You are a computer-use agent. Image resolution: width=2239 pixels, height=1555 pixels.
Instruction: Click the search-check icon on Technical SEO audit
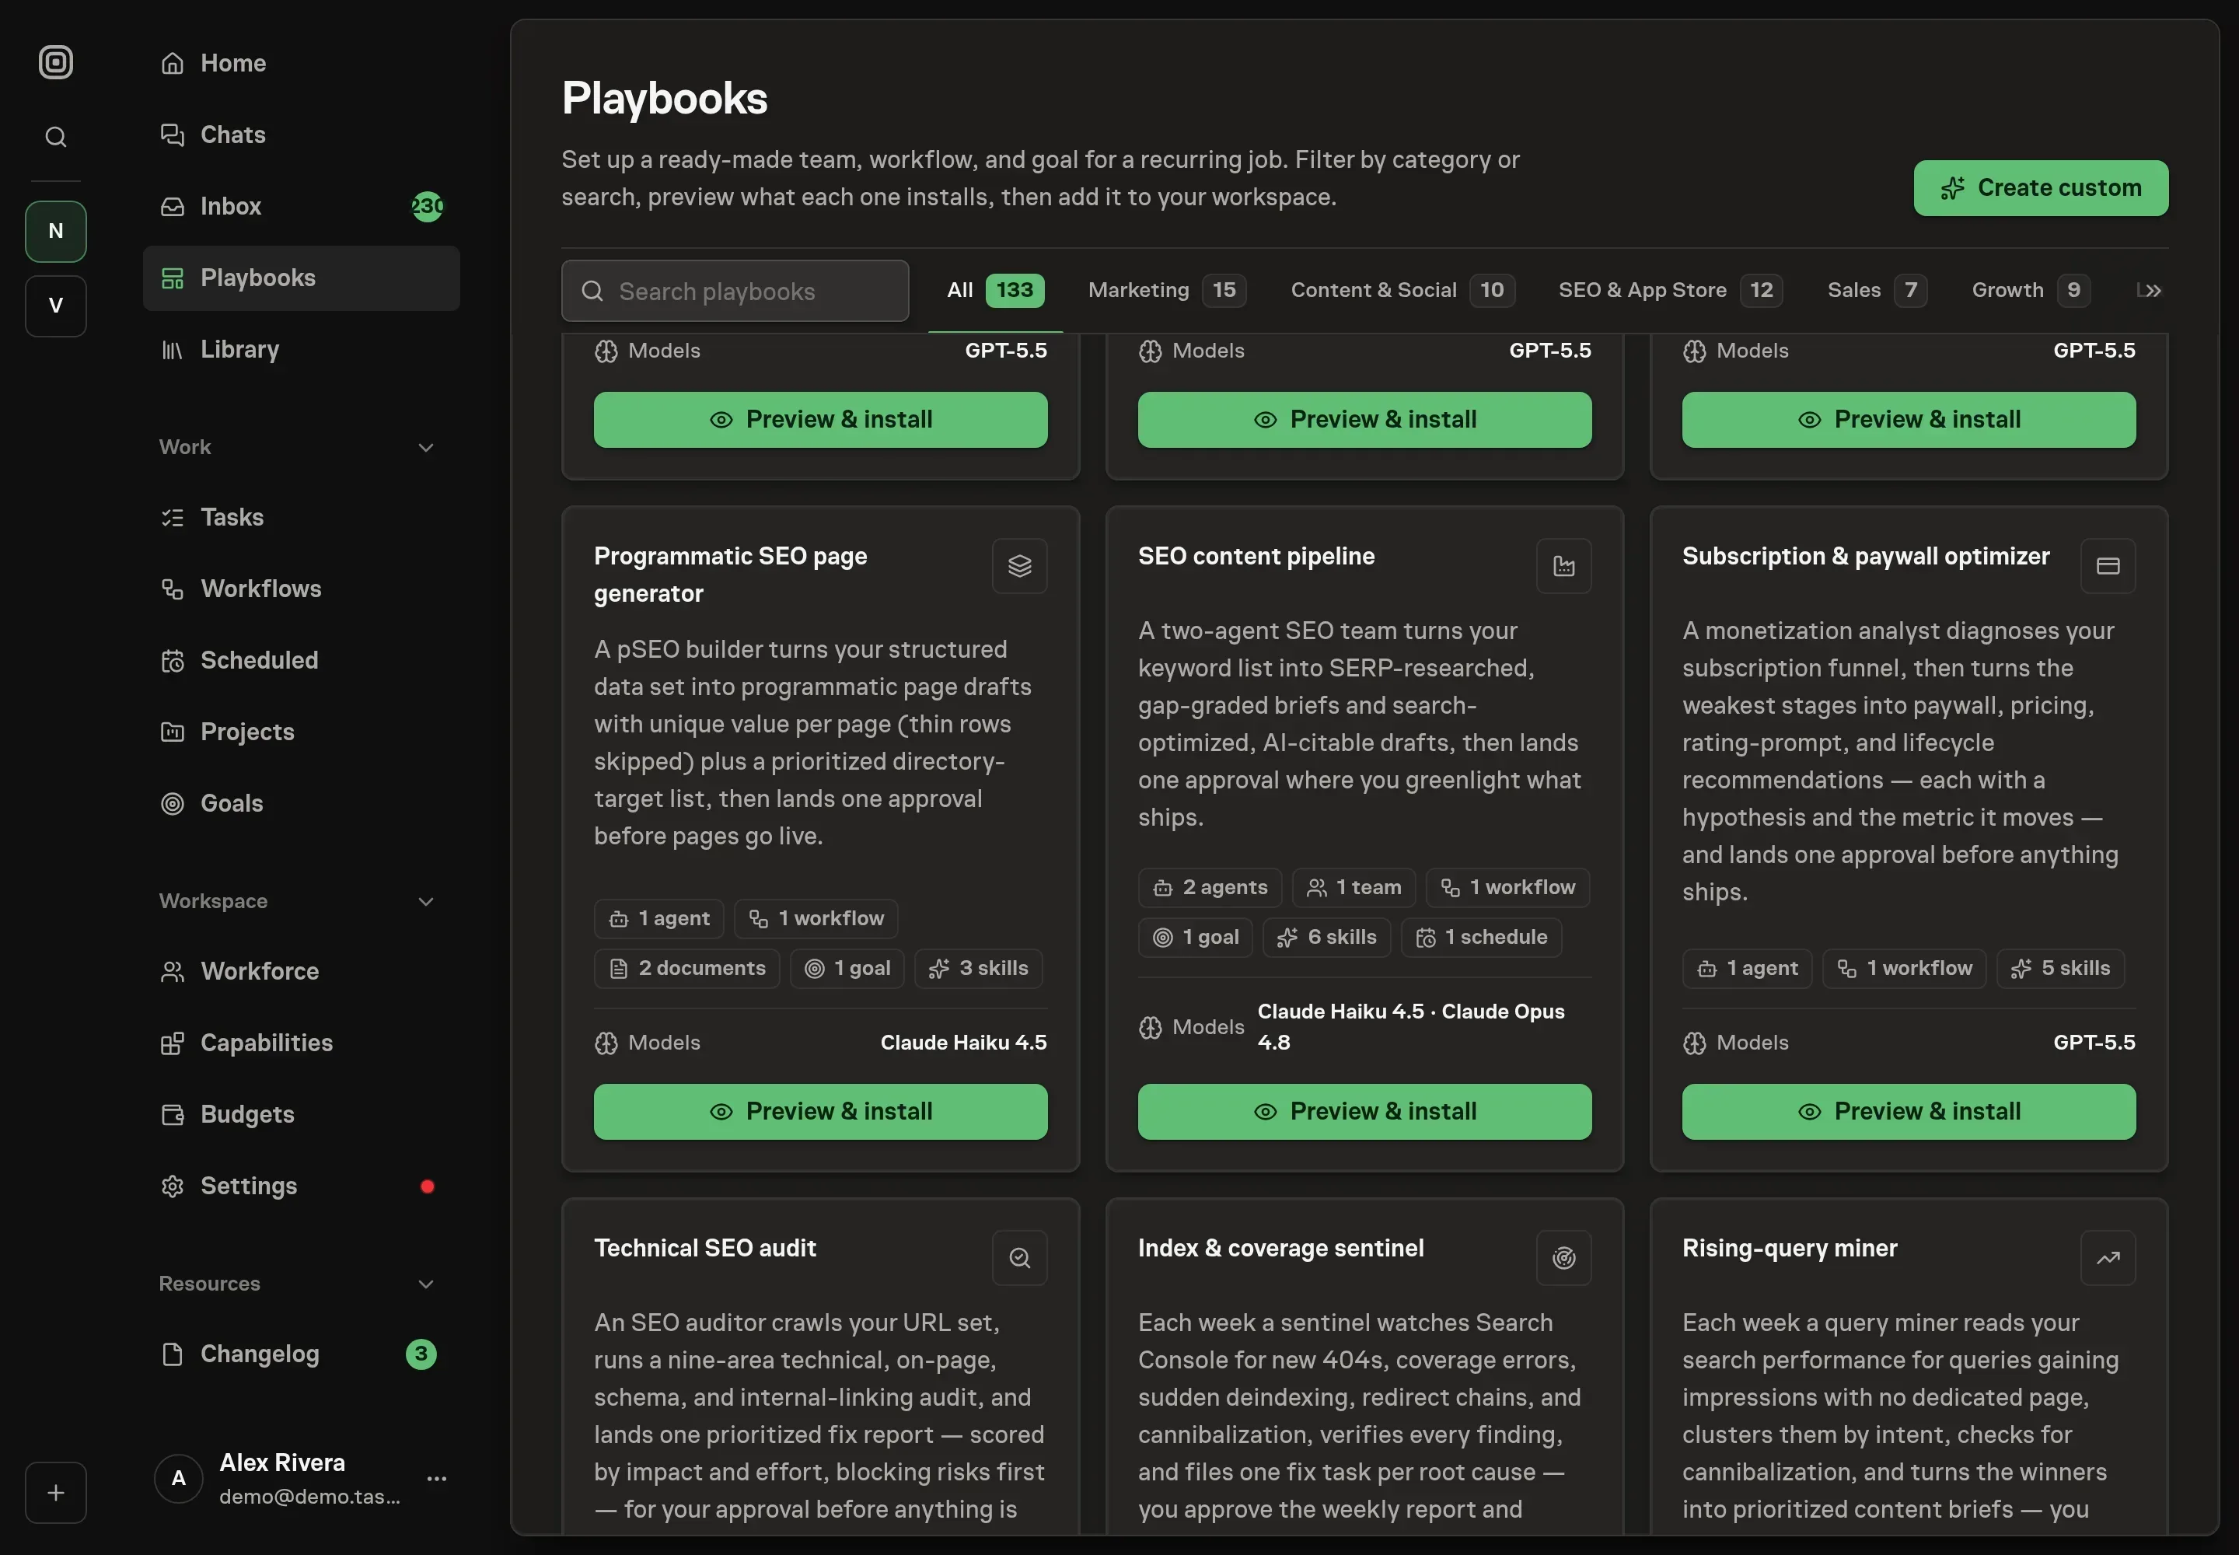pos(1019,1258)
